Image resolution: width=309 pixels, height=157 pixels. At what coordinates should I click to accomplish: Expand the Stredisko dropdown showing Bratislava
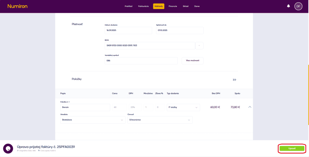93,120
